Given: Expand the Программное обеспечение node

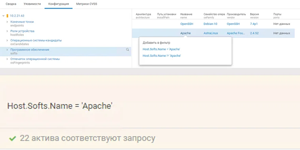Looking at the screenshot, I should pyautogui.click(x=7, y=50).
